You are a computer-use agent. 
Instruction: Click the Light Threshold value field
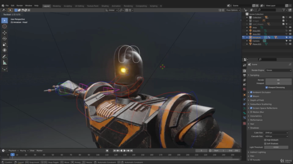276,147
